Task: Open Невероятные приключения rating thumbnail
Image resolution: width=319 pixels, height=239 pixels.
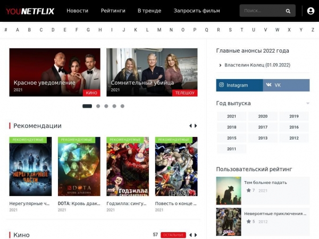Action: (x=229, y=221)
